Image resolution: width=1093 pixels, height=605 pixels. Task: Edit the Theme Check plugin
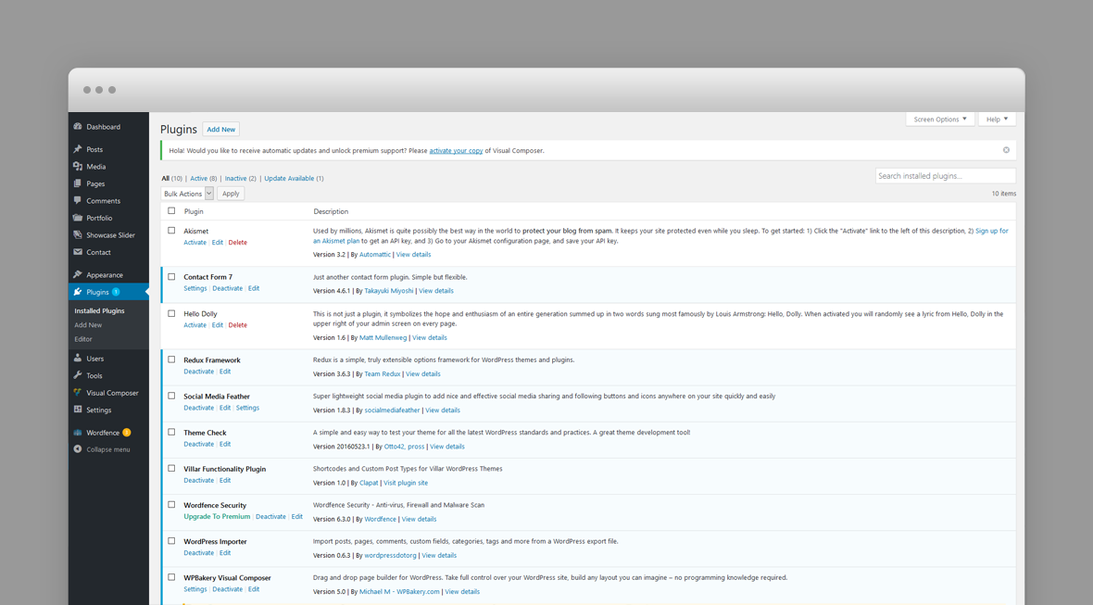[225, 444]
